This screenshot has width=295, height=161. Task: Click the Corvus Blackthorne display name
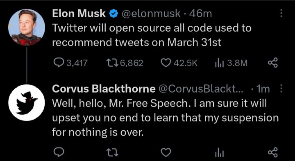pos(104,88)
